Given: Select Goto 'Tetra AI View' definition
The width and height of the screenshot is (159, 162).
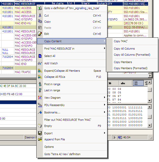Looking at the screenshot, I should click(62, 154).
